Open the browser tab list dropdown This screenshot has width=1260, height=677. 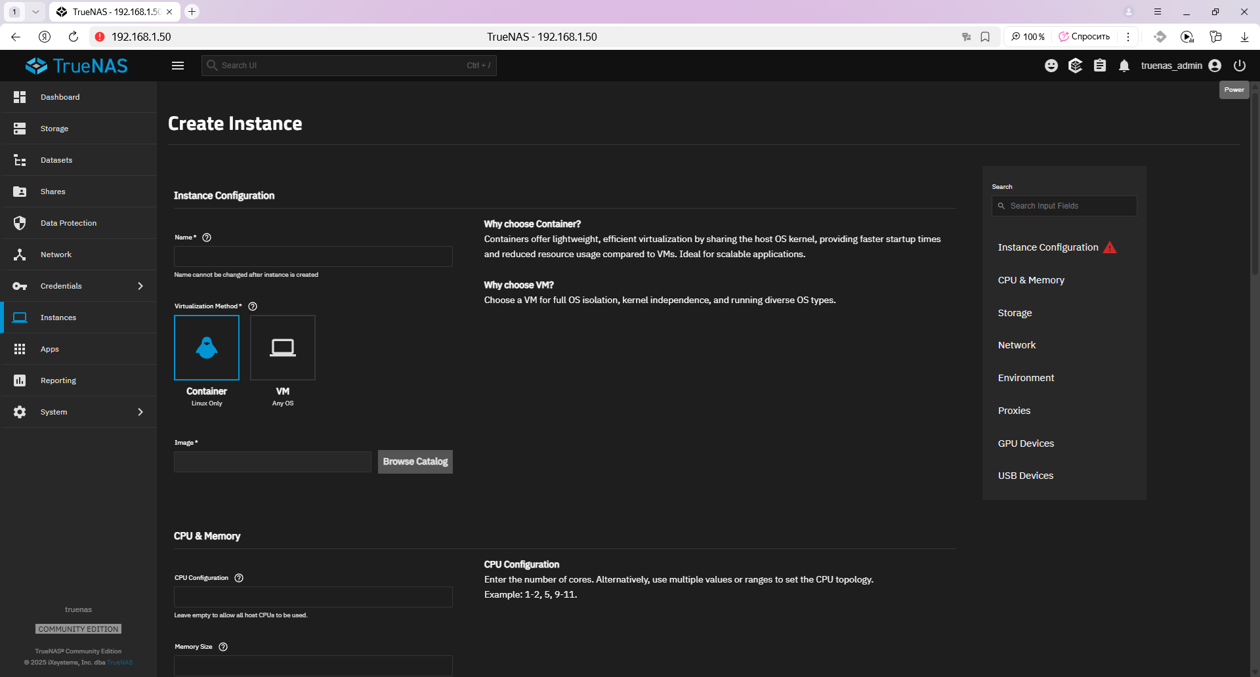(36, 12)
